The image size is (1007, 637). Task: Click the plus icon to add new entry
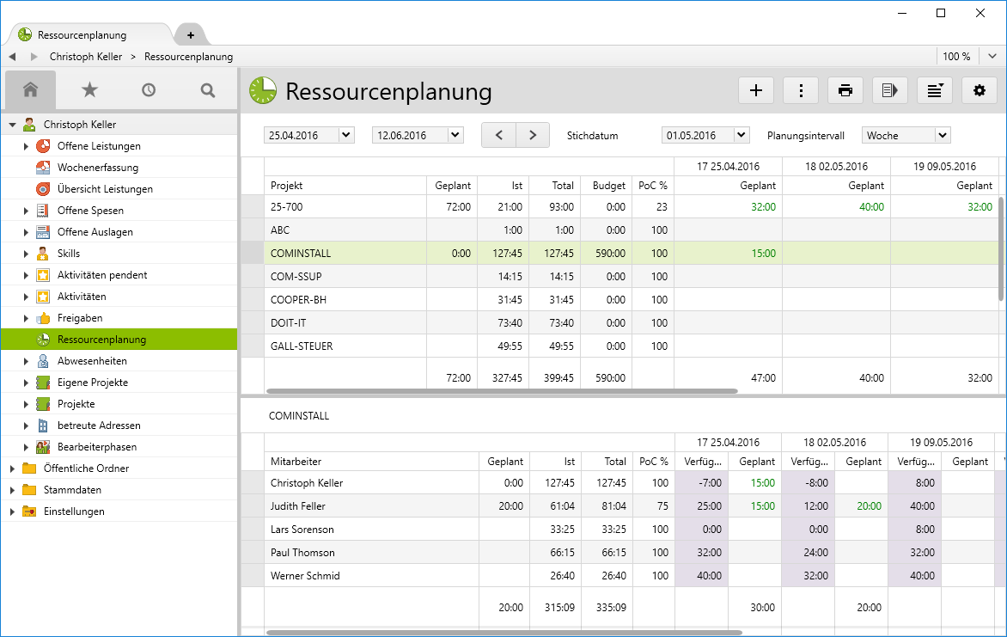pos(756,90)
